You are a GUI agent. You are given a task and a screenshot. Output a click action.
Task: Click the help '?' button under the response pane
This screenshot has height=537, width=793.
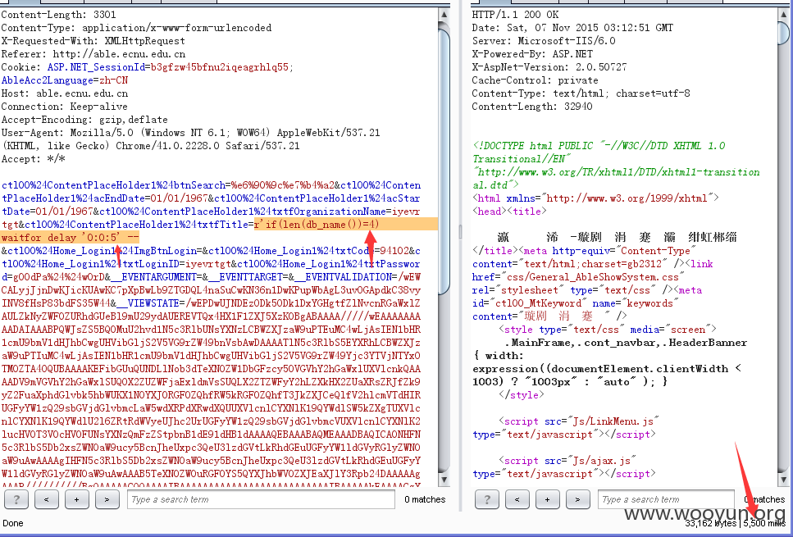tap(487, 499)
